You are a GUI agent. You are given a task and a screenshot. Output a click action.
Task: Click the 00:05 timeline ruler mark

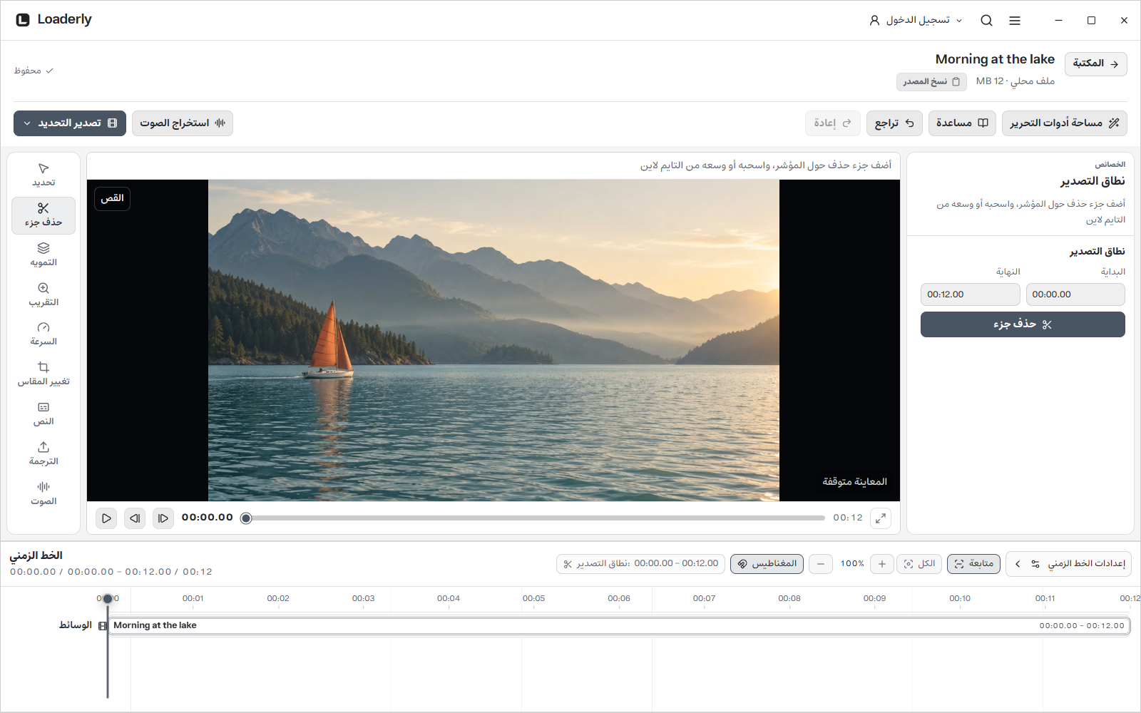pos(533,599)
